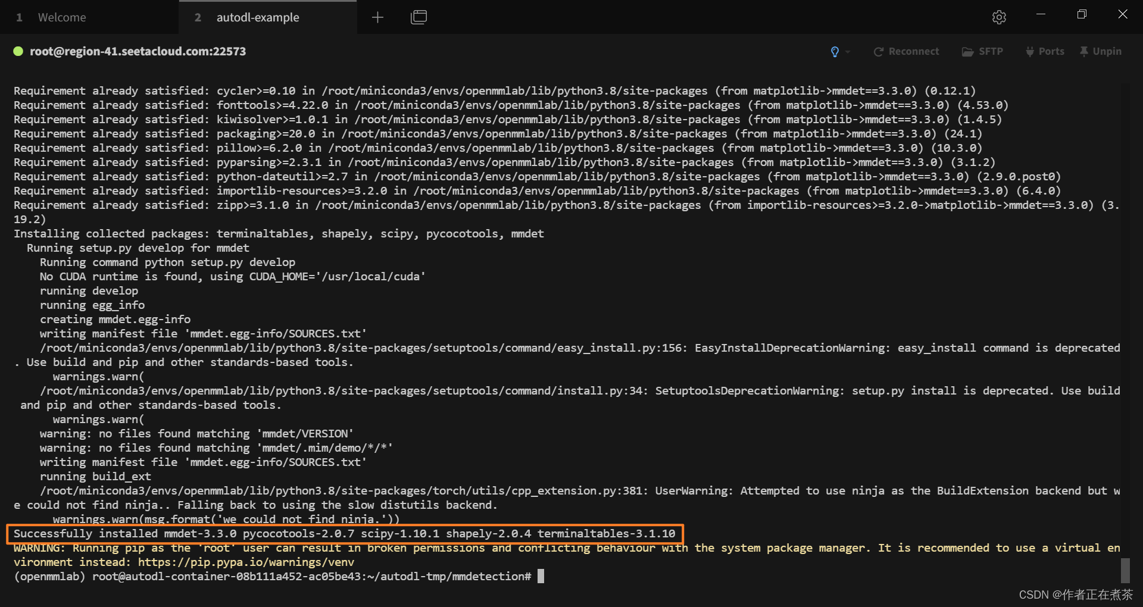Click the 'Installing collected packages' line
1143x607 pixels.
[279, 234]
